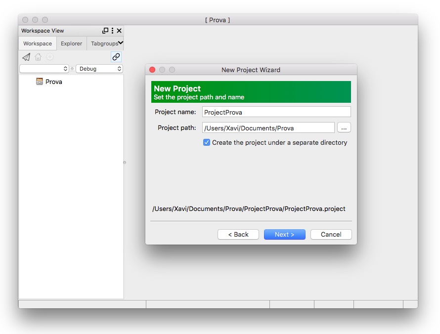Open the Workspace View three-dot options menu
Viewport: 440px width, 334px height.
pyautogui.click(x=112, y=31)
